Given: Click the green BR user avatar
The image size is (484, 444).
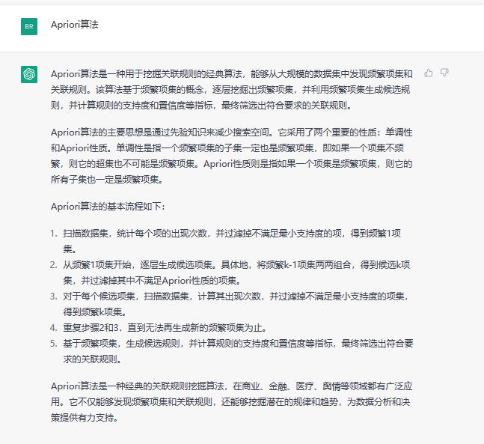Looking at the screenshot, I should 29,26.
